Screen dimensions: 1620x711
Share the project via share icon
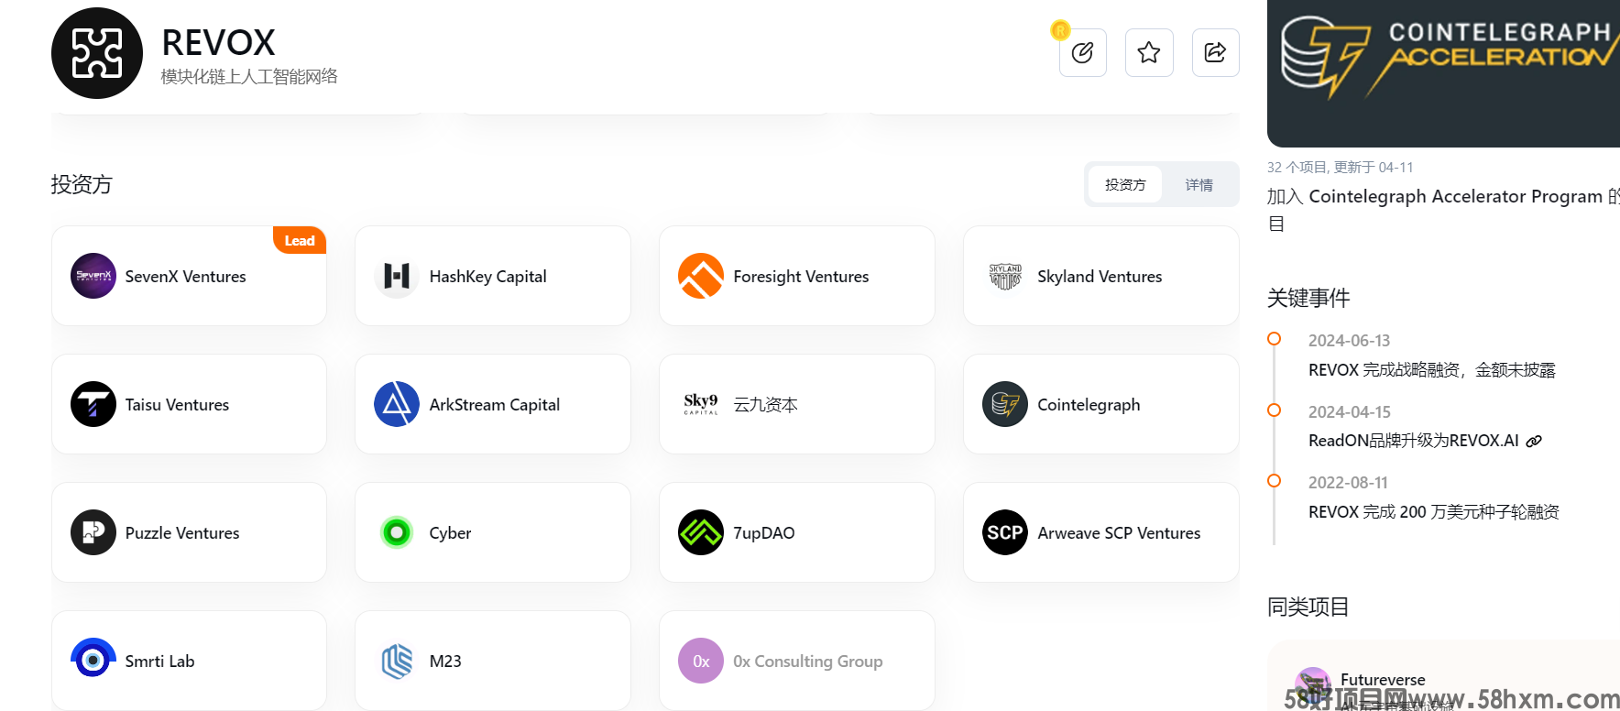point(1215,52)
